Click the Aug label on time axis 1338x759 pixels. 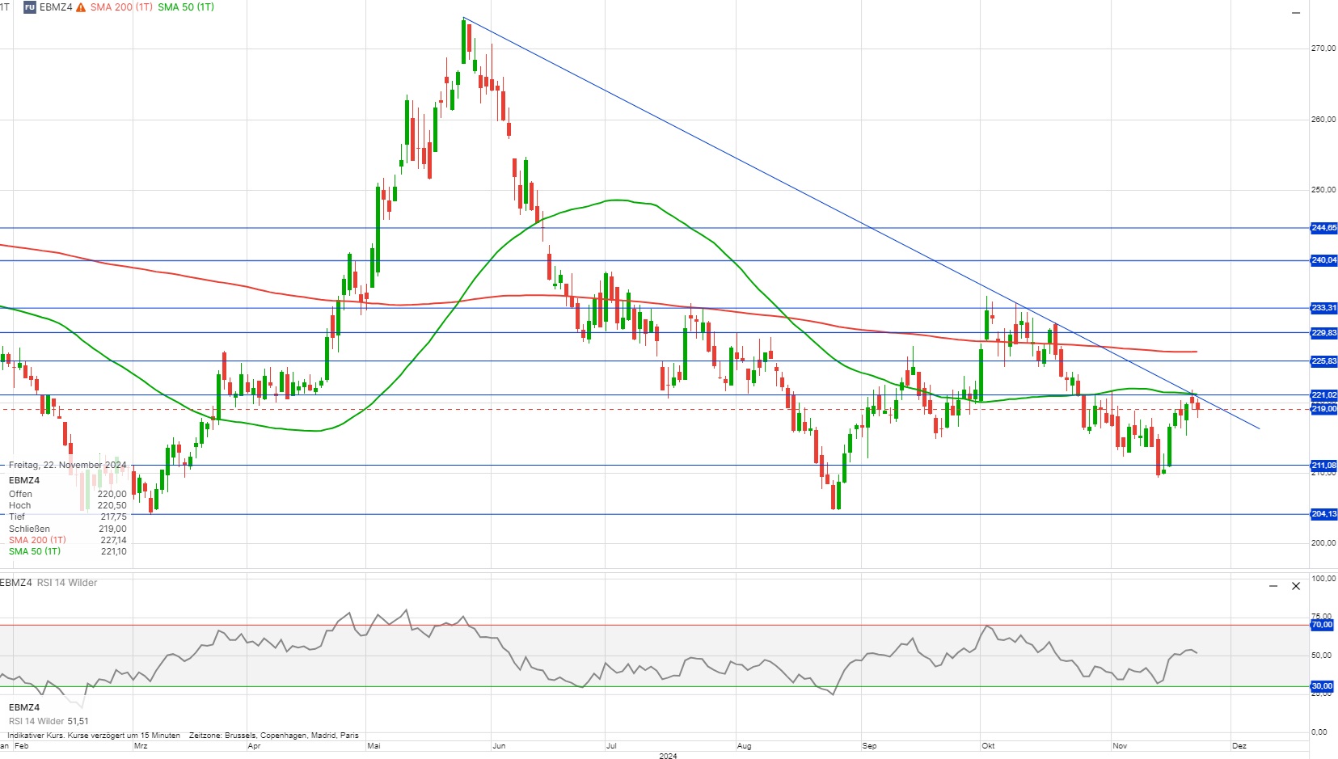(745, 746)
